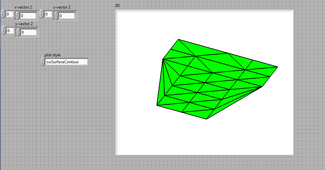Click the z-vector 2 element value field
The height and width of the screenshot is (170, 325).
(66, 16)
